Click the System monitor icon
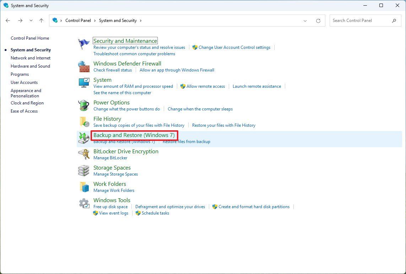 [83, 83]
